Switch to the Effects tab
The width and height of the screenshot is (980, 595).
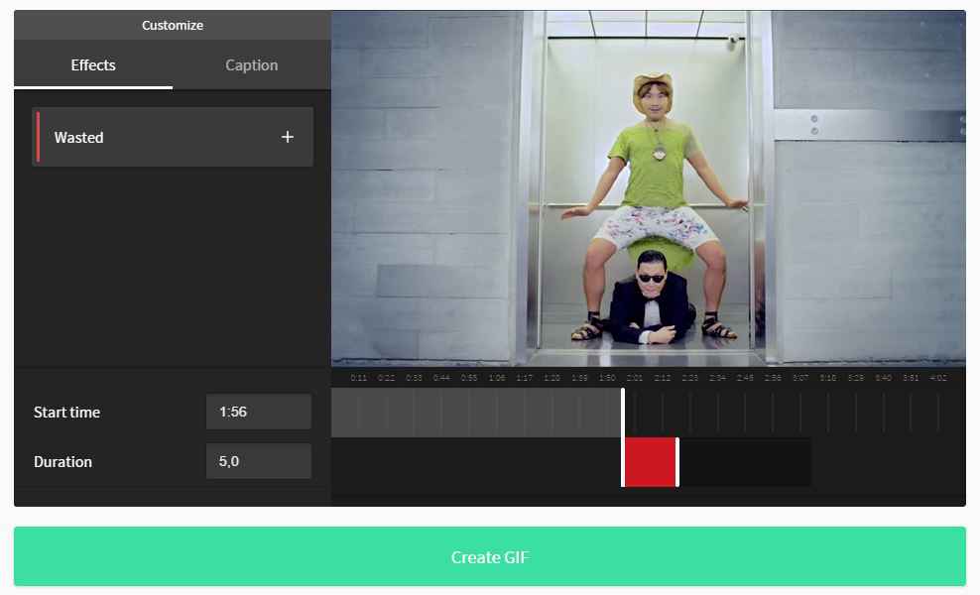point(93,65)
